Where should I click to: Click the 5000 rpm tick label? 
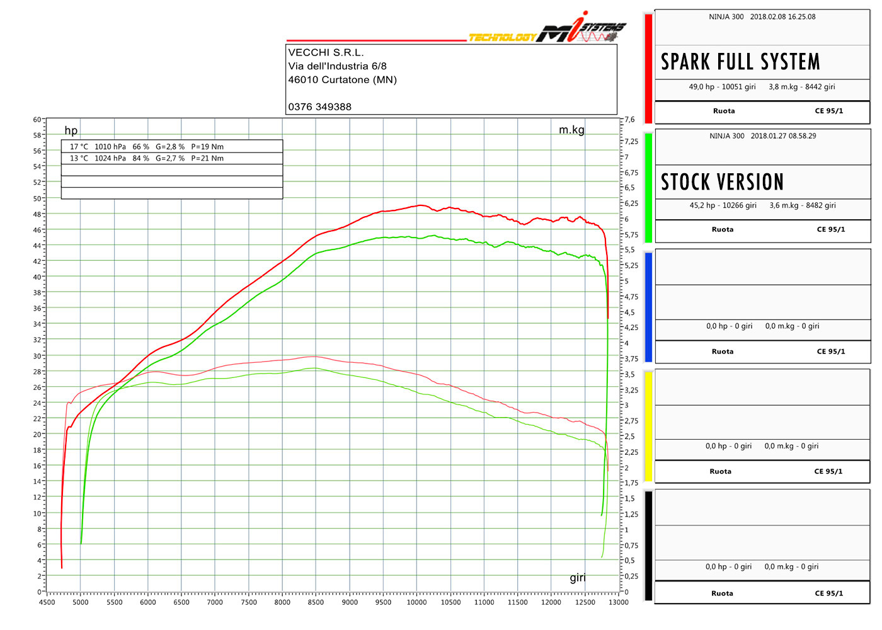pos(81,602)
